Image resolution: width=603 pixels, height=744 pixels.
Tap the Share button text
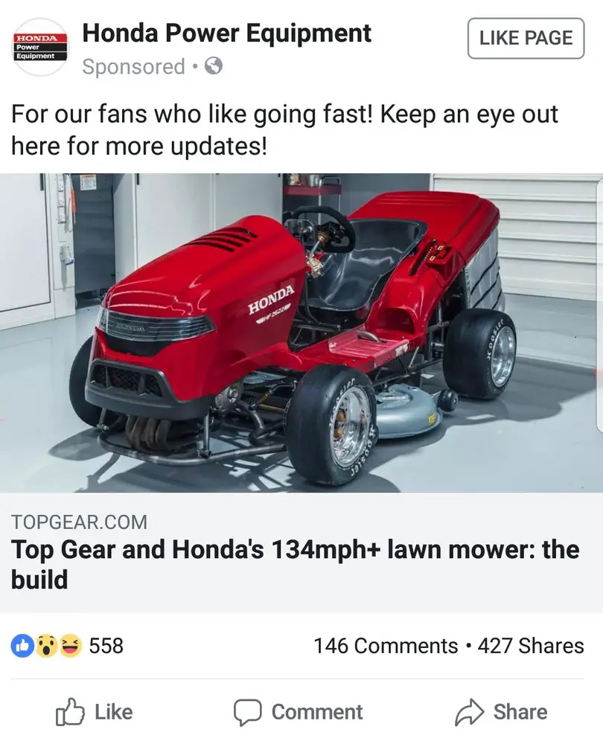520,712
